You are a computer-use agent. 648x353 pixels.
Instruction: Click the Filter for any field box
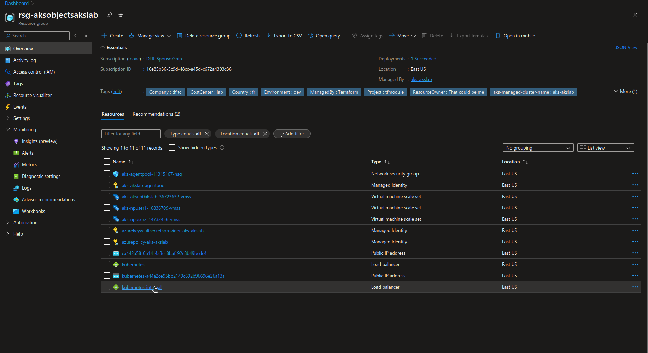(131, 134)
